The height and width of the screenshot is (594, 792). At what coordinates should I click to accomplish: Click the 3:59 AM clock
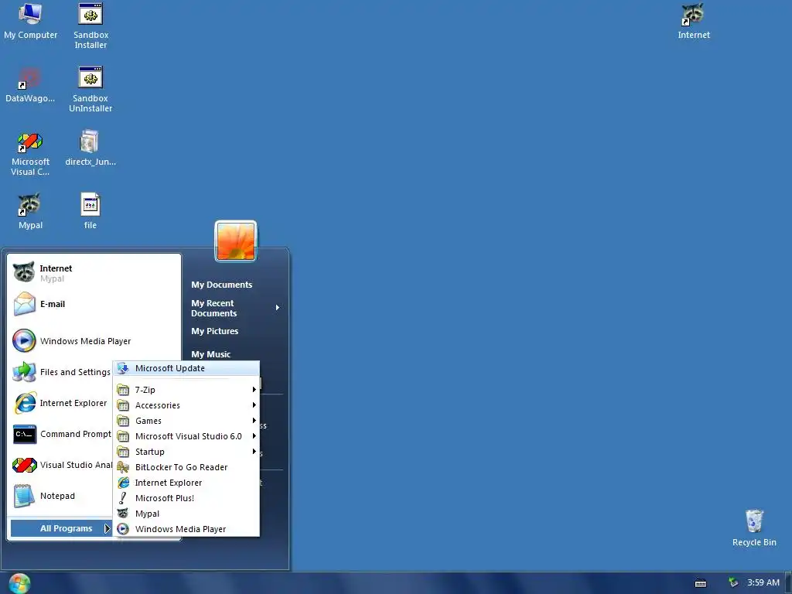pyautogui.click(x=763, y=583)
